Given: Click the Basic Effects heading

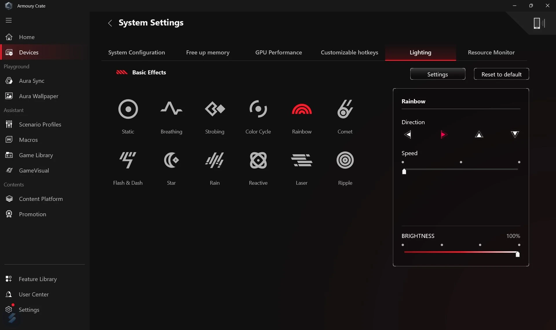Looking at the screenshot, I should [149, 72].
